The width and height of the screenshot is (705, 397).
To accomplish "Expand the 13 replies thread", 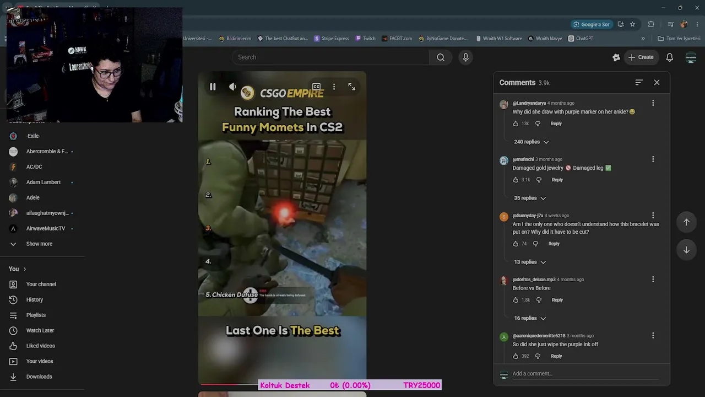I will coord(529,262).
